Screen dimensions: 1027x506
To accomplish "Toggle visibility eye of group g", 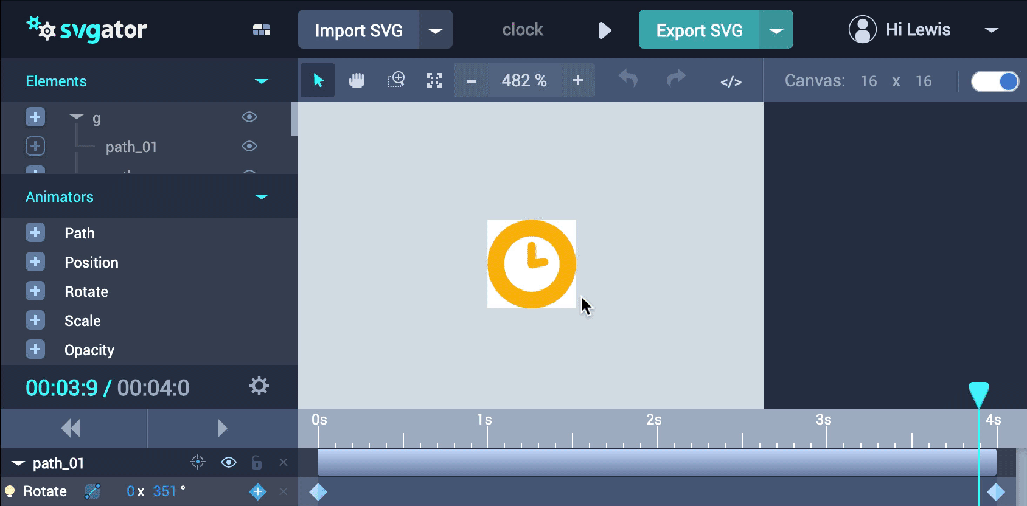I will (249, 117).
